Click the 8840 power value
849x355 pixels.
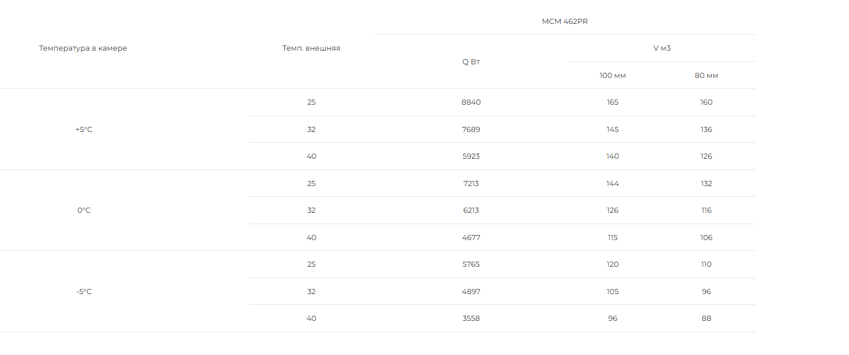pyautogui.click(x=471, y=102)
